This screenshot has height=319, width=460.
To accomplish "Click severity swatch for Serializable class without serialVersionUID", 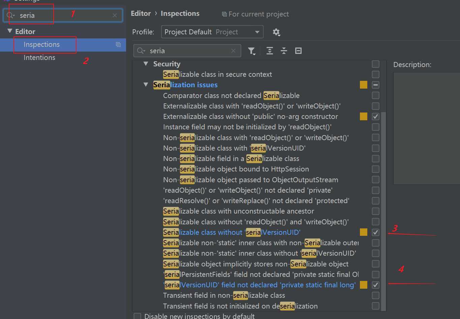I will point(363,232).
